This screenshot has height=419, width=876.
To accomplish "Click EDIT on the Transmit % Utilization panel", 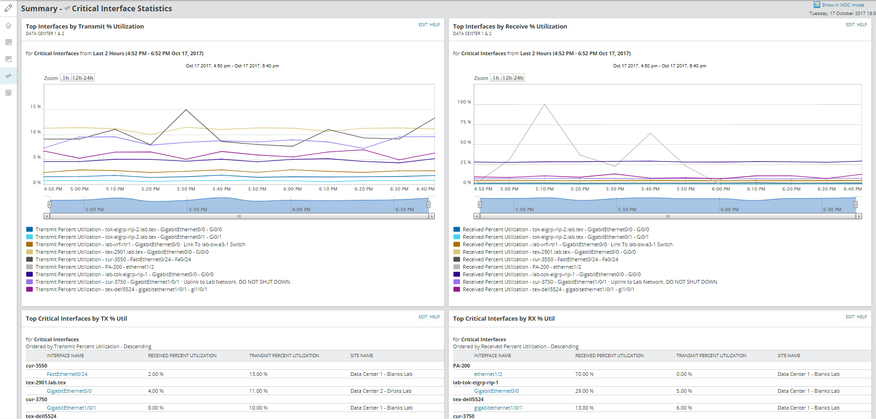I will click(x=423, y=25).
